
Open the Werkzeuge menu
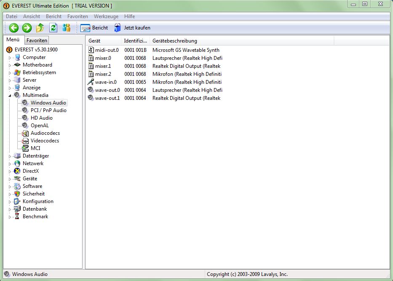(106, 16)
